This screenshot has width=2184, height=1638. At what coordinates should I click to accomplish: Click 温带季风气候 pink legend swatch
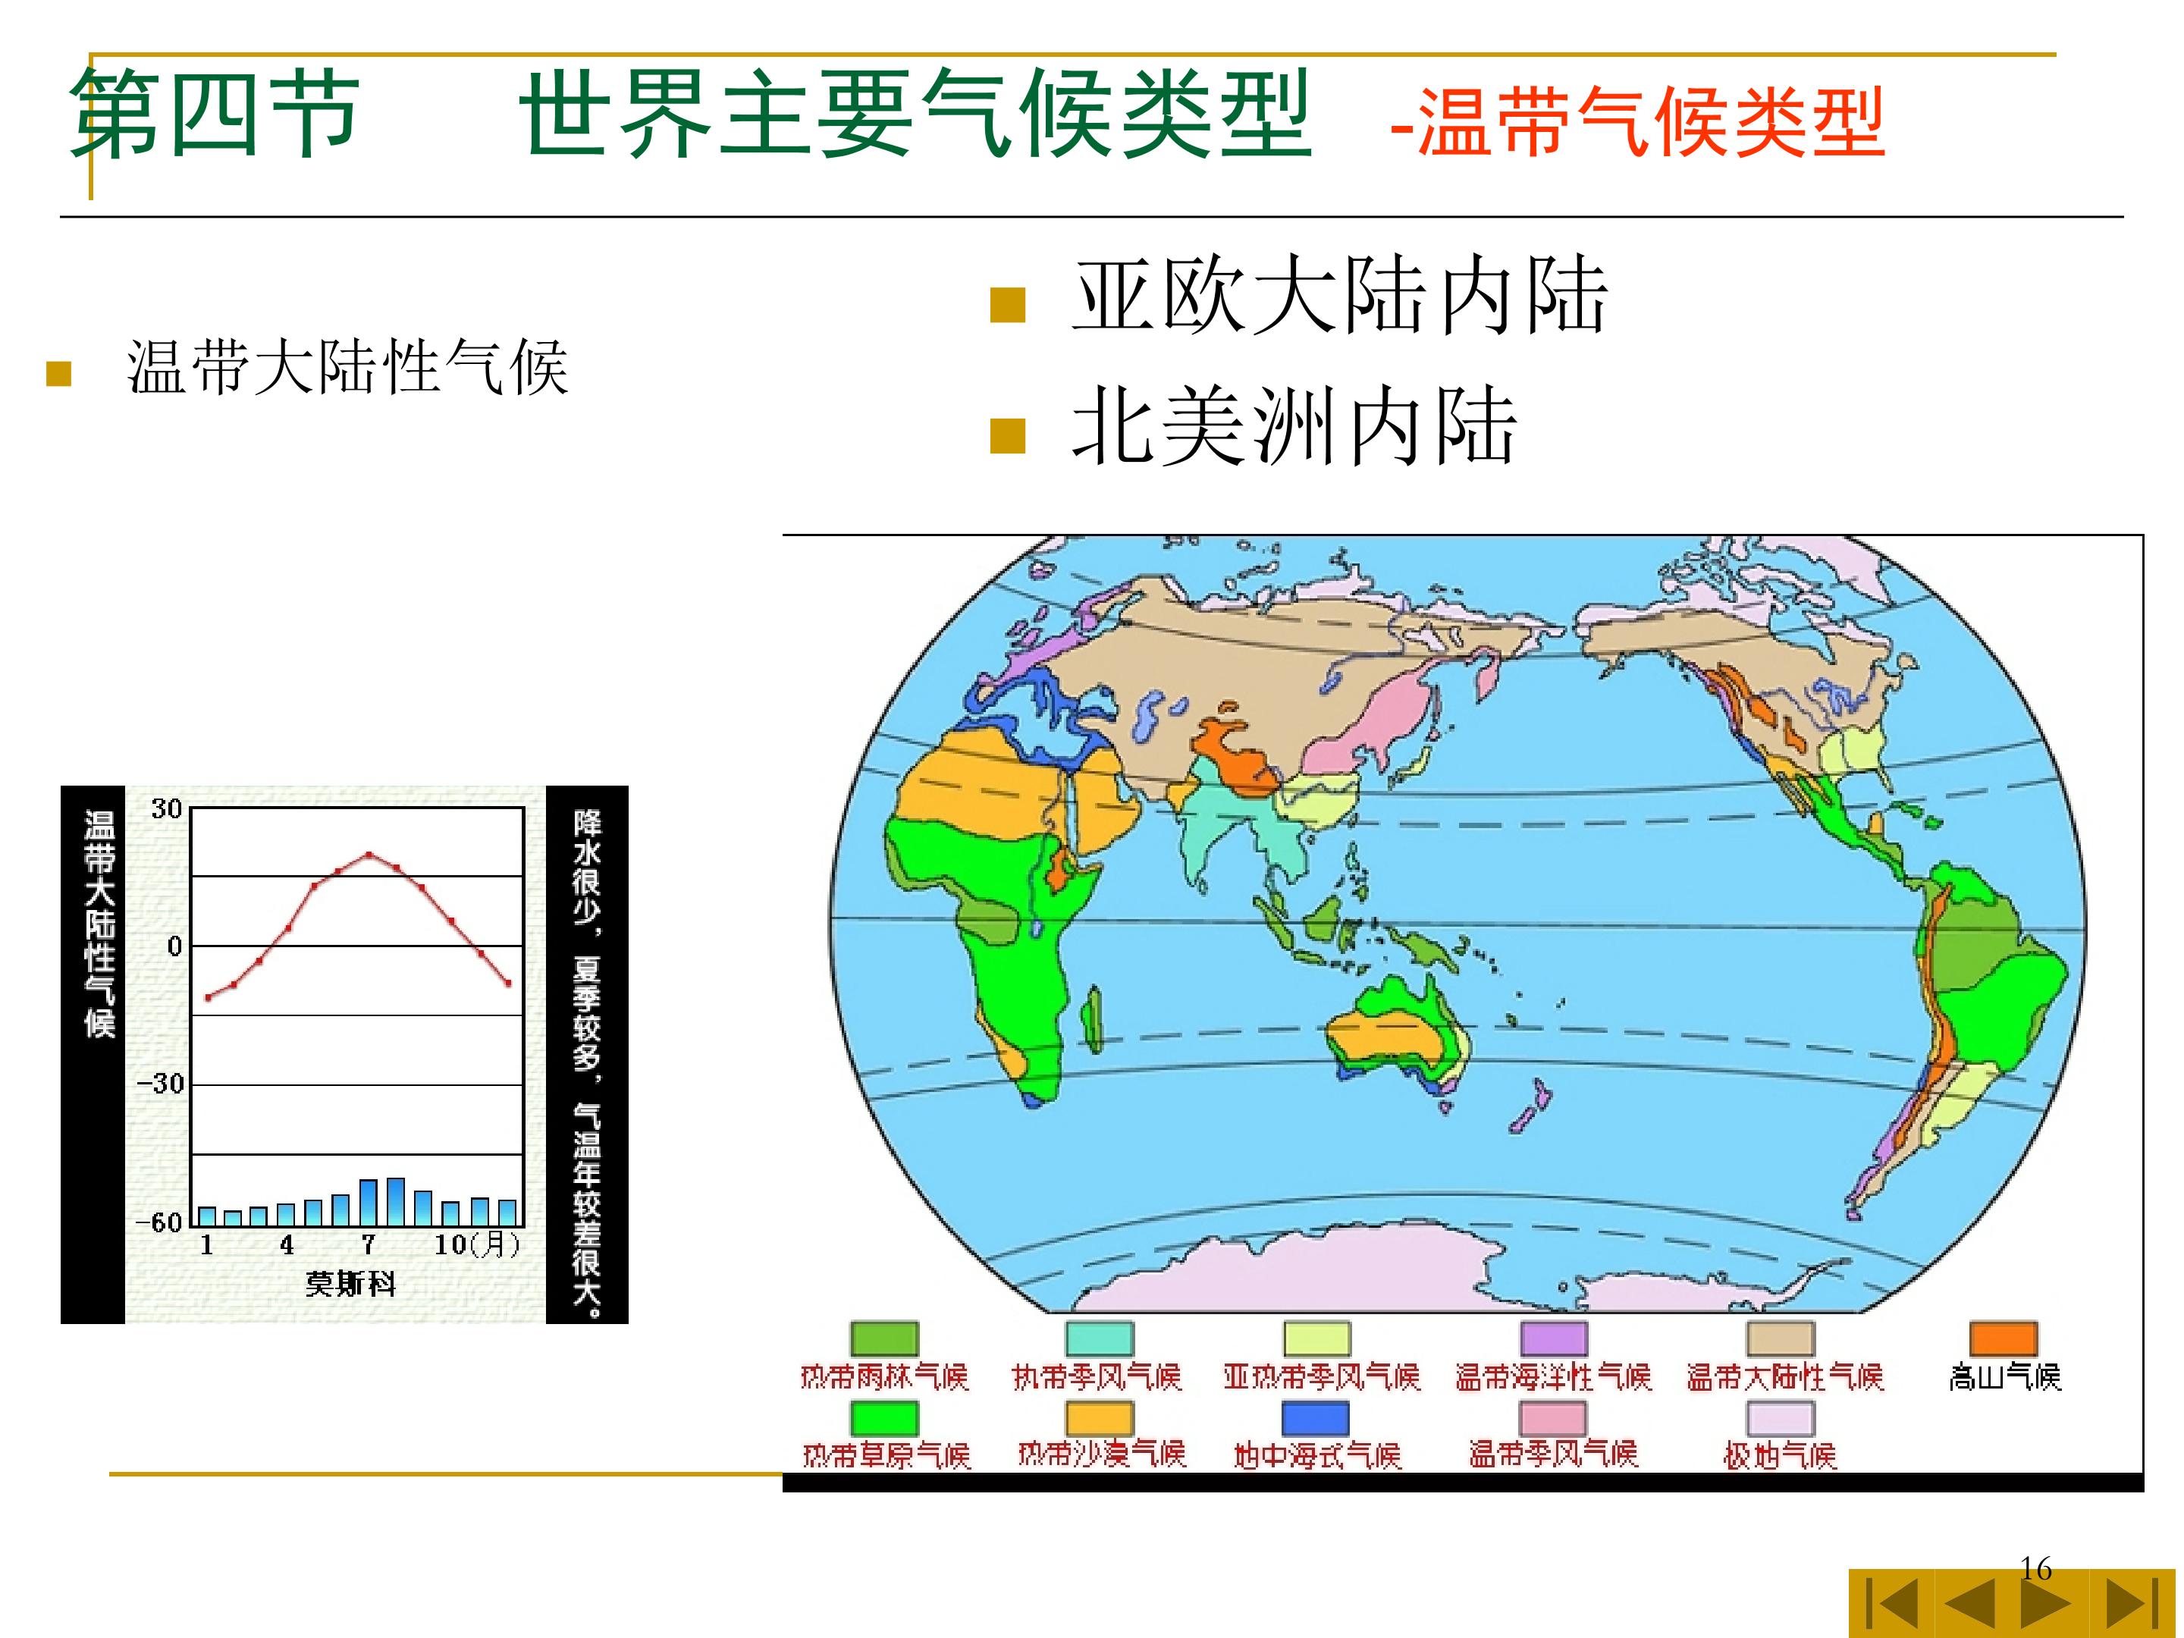tap(1553, 1418)
